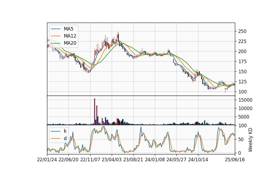The height and width of the screenshot is (188, 261).
Task: Click the Weekly KD axis label
Action: pos(250,140)
